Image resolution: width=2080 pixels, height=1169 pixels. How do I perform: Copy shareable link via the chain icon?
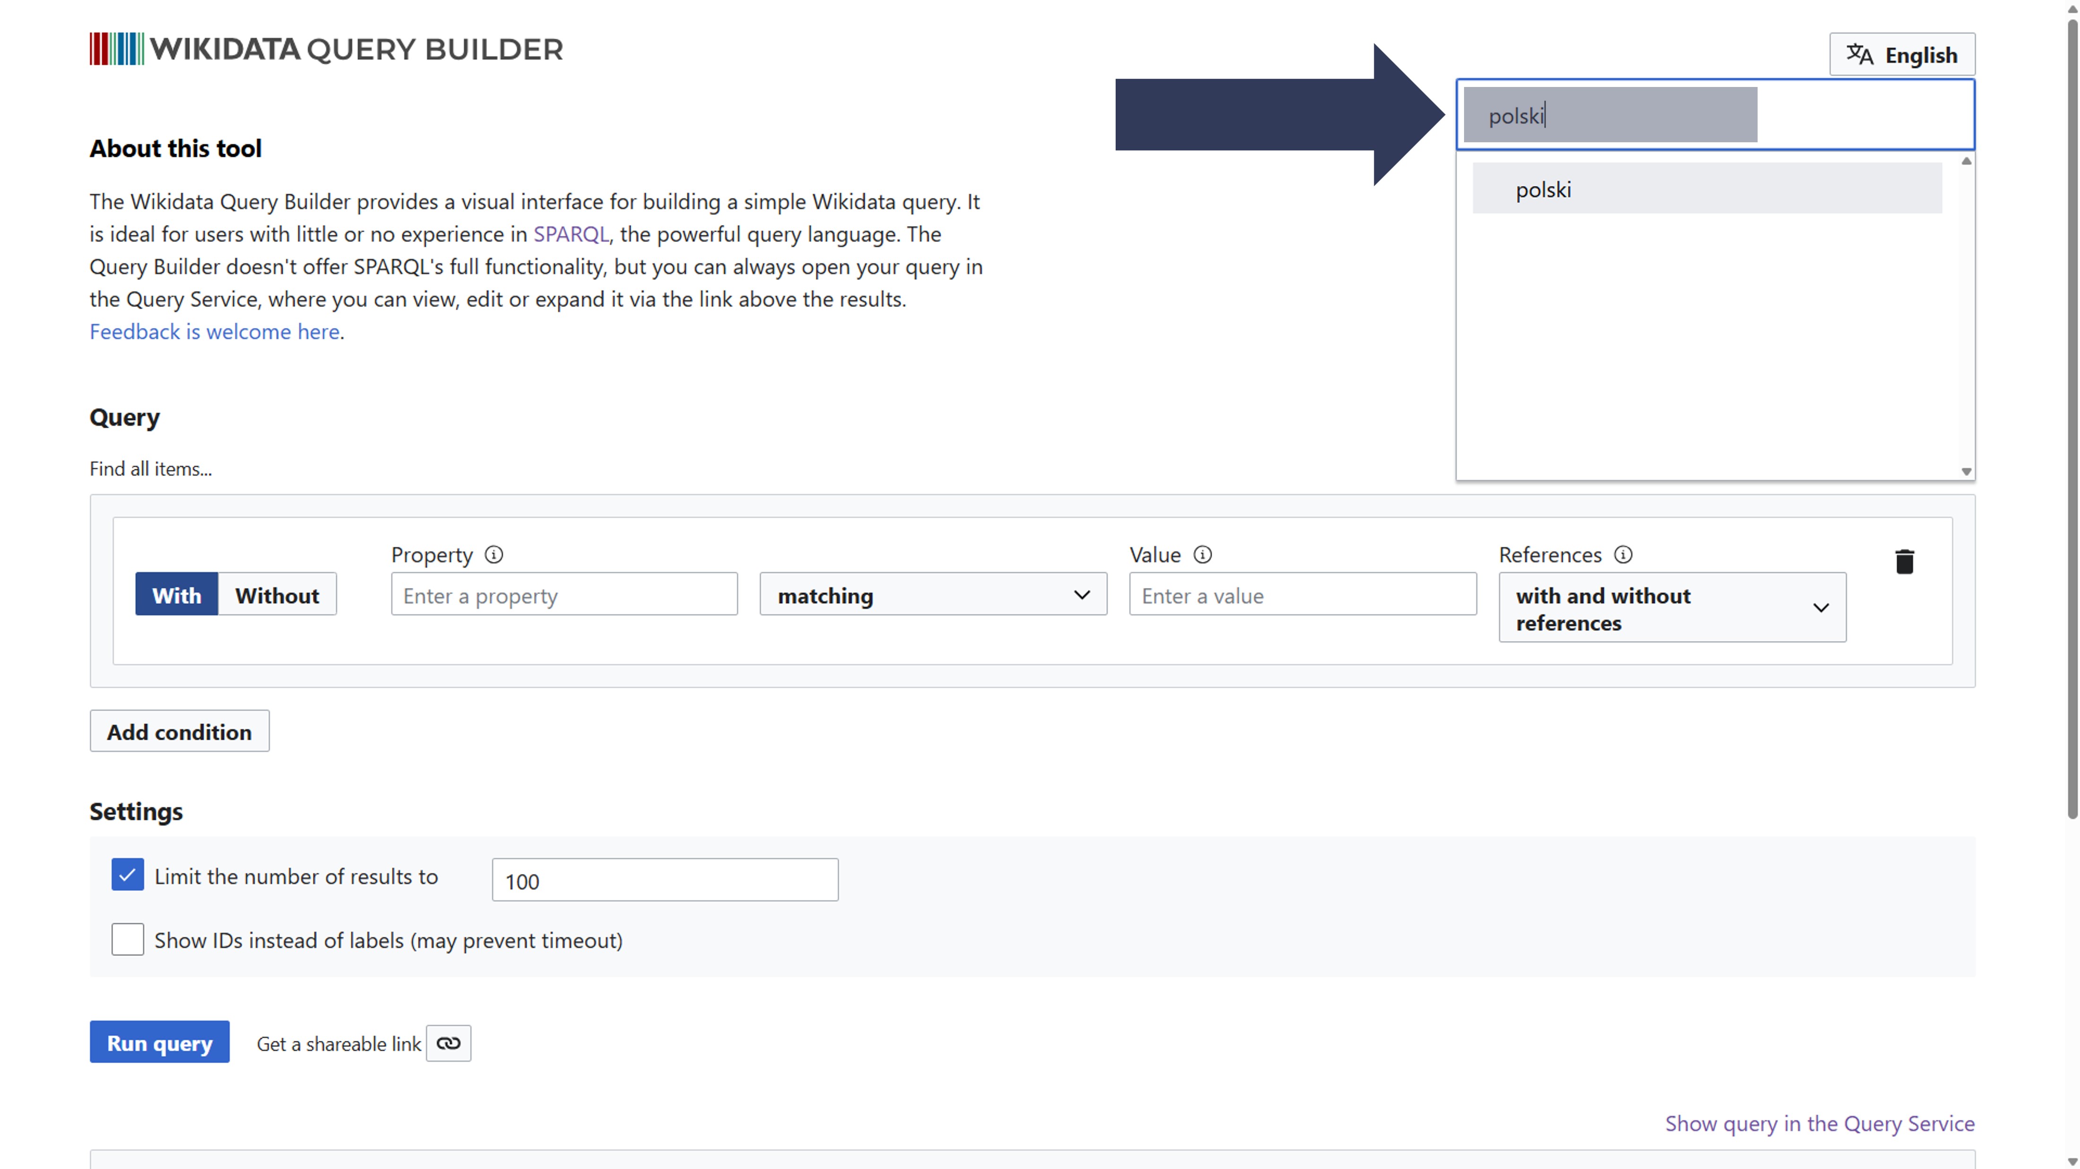(x=448, y=1043)
